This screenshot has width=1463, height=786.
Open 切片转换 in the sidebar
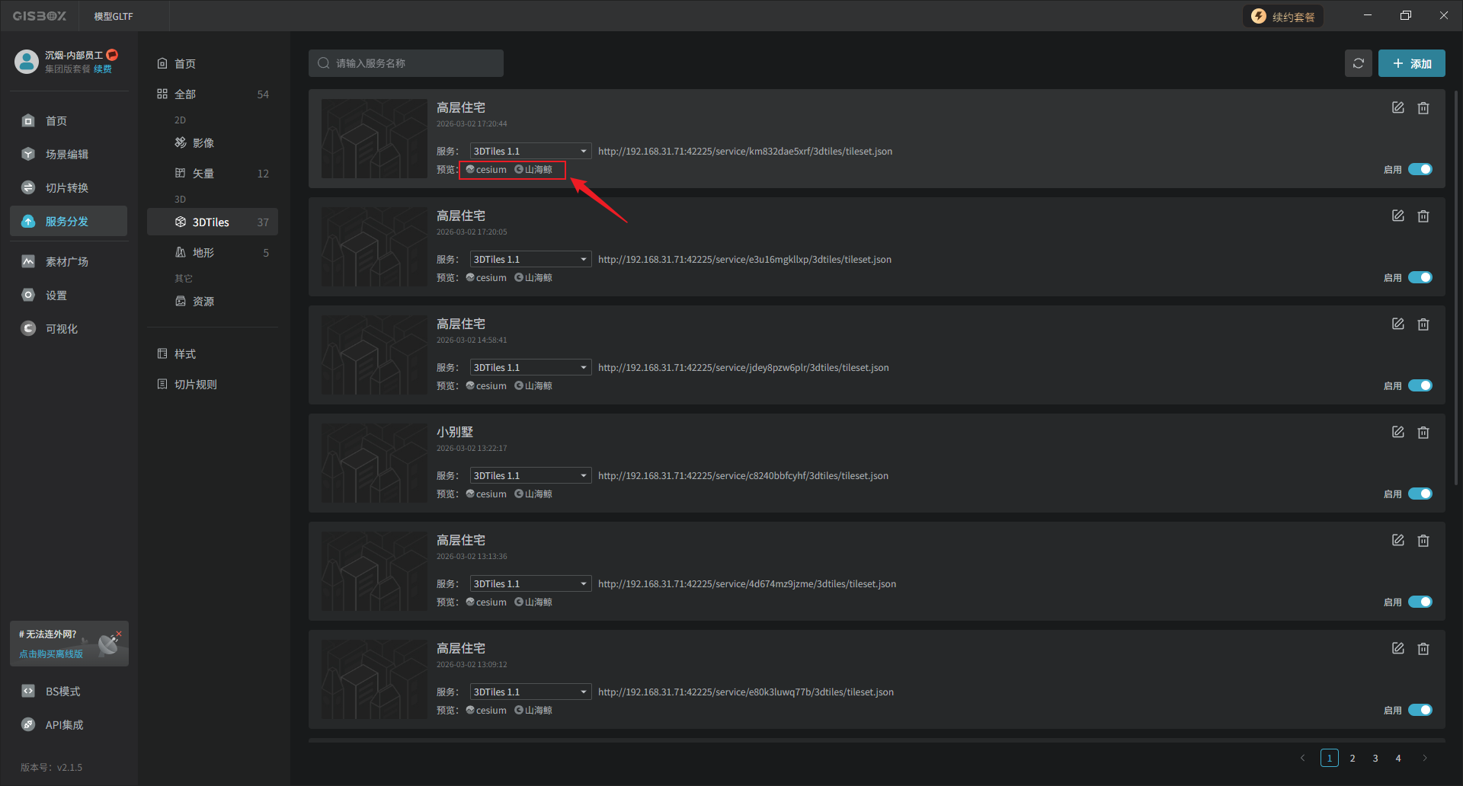pyautogui.click(x=67, y=188)
